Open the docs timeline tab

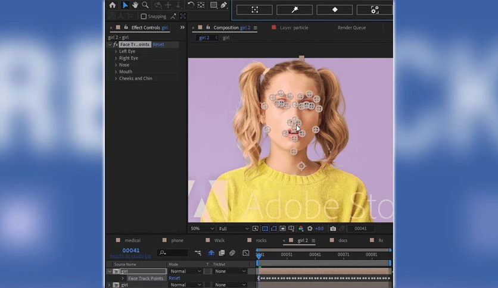pyautogui.click(x=343, y=240)
